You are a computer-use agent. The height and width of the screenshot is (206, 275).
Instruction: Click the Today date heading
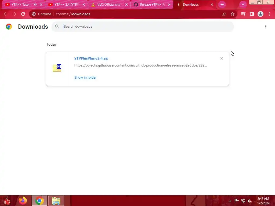51,44
